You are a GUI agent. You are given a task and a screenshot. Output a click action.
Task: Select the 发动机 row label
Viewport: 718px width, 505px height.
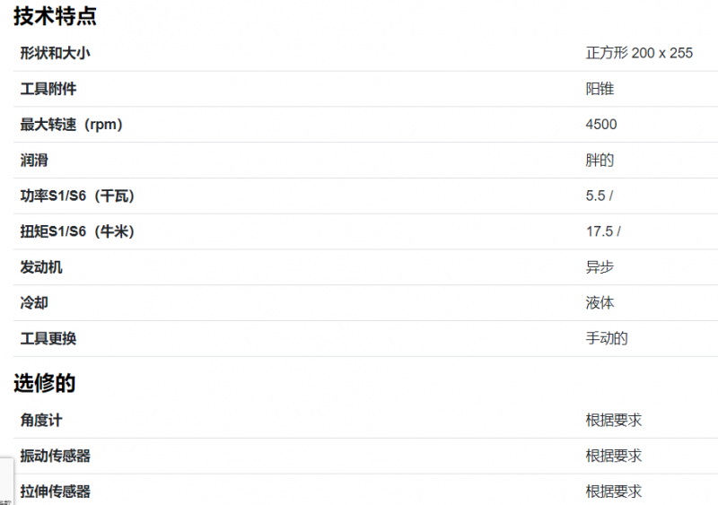pyautogui.click(x=41, y=267)
